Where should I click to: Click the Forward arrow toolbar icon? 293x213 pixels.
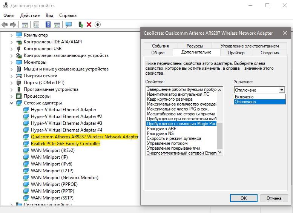[x=13, y=25]
